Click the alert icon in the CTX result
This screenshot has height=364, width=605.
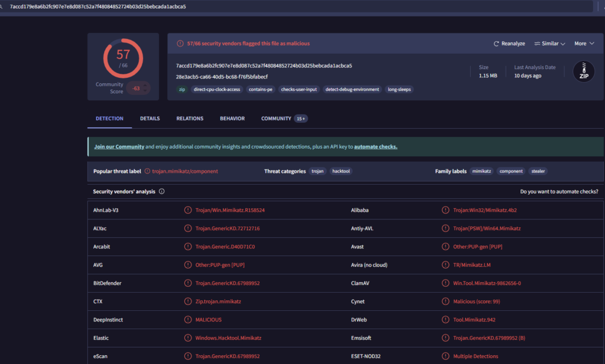point(188,301)
